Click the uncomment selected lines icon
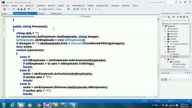 pos(85,9)
